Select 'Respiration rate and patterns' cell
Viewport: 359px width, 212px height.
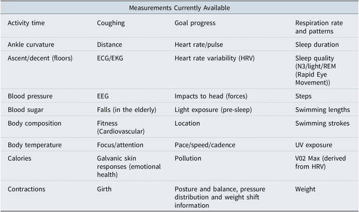pos(320,27)
